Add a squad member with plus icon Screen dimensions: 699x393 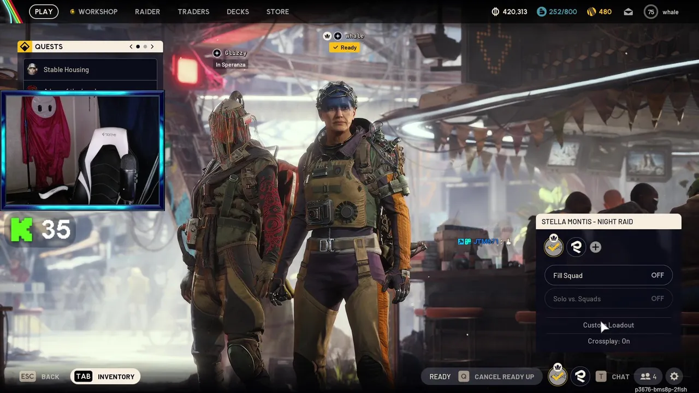click(x=595, y=247)
